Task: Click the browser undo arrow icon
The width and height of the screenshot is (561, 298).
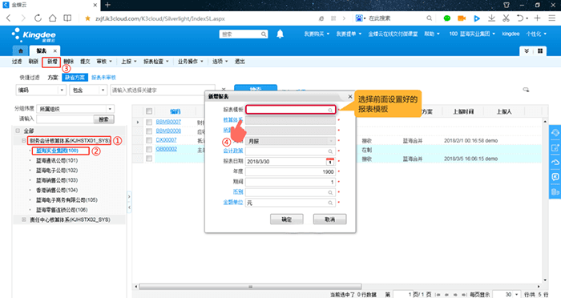Action: click(x=520, y=18)
